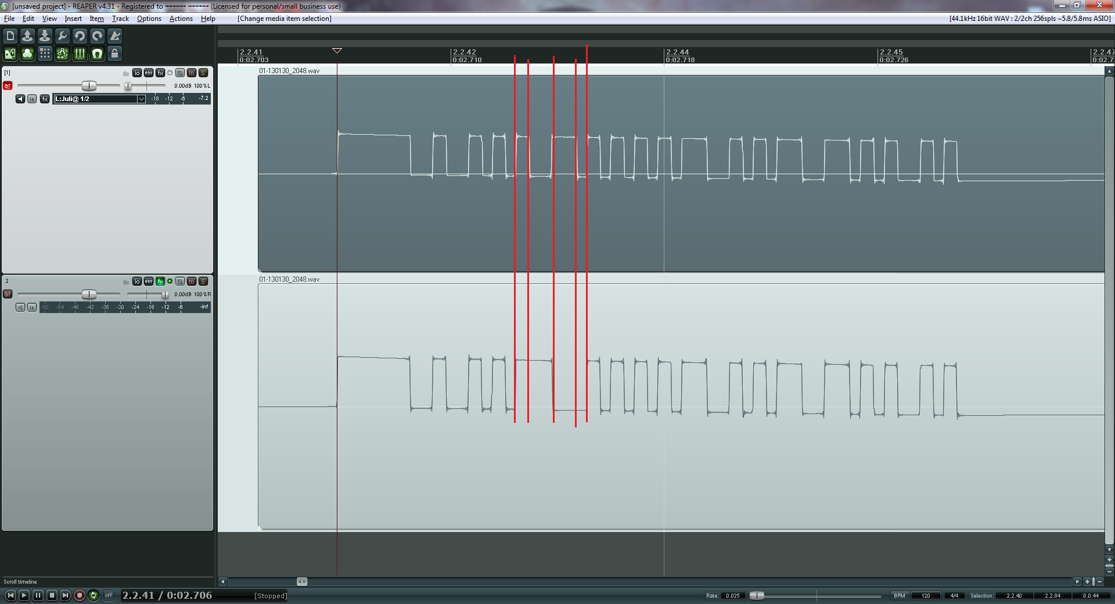Click the Undo toolbar icon
This screenshot has height=604, width=1115.
point(80,36)
